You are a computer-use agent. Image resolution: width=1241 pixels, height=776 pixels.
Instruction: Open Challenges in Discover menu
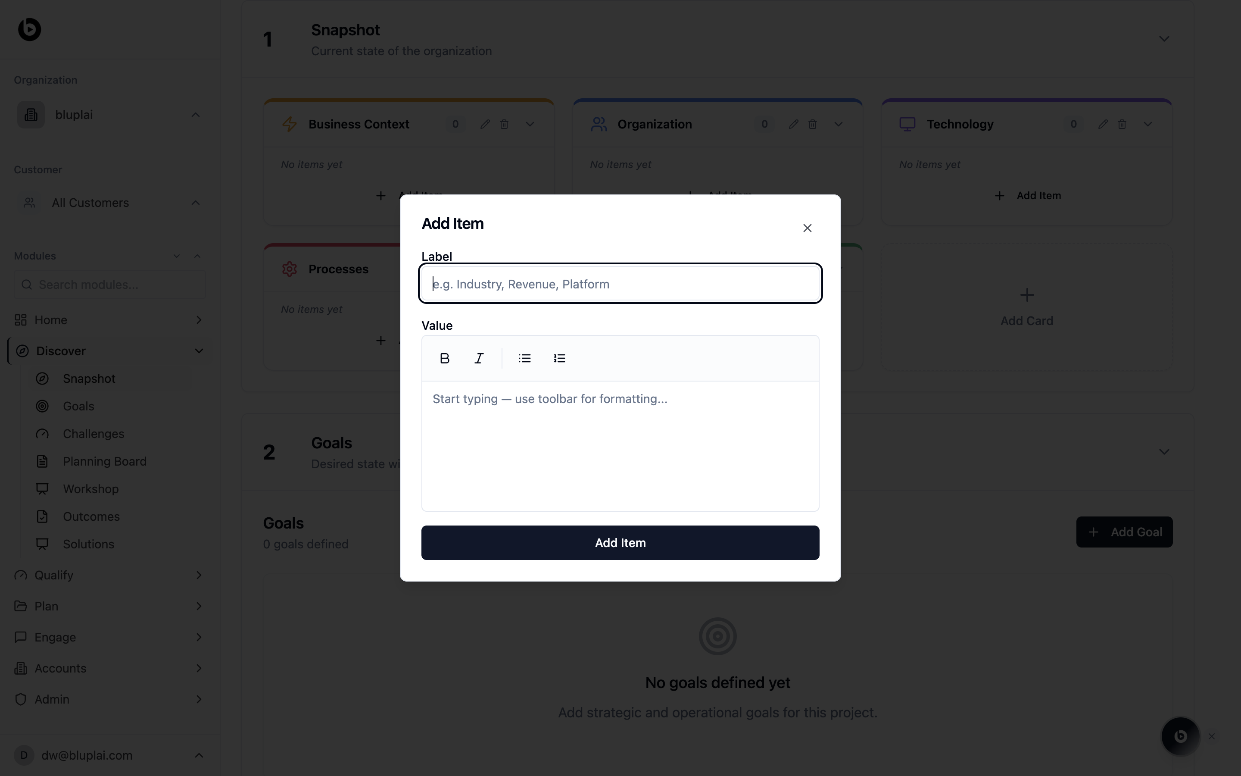click(x=94, y=434)
